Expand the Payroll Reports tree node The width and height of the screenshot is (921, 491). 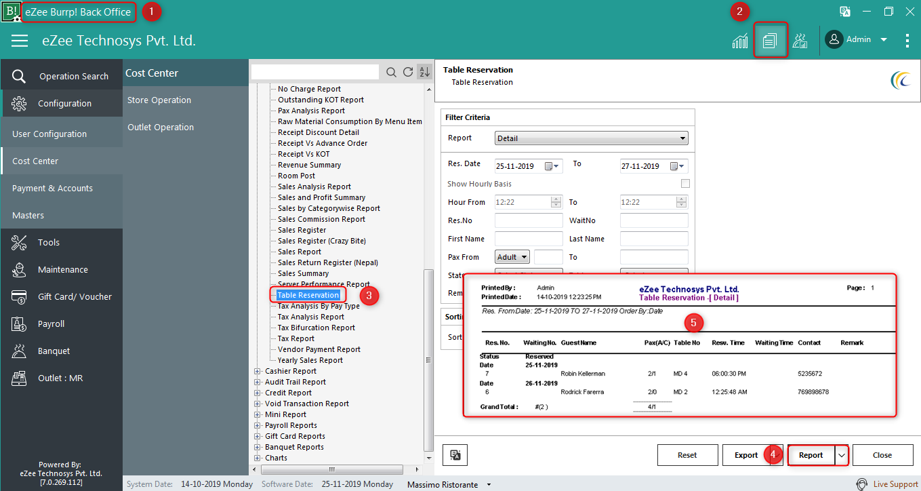coord(258,425)
